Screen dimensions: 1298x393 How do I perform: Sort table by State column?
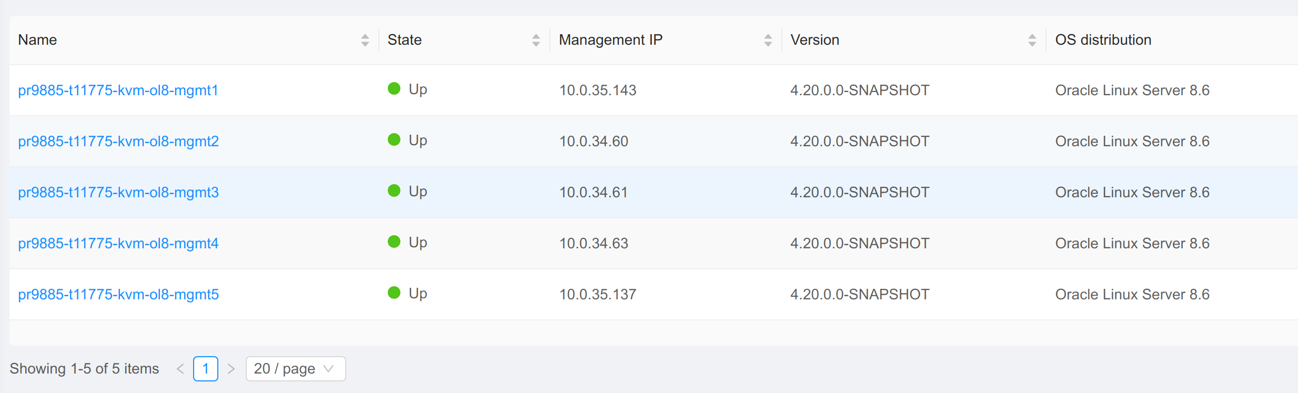pos(536,40)
